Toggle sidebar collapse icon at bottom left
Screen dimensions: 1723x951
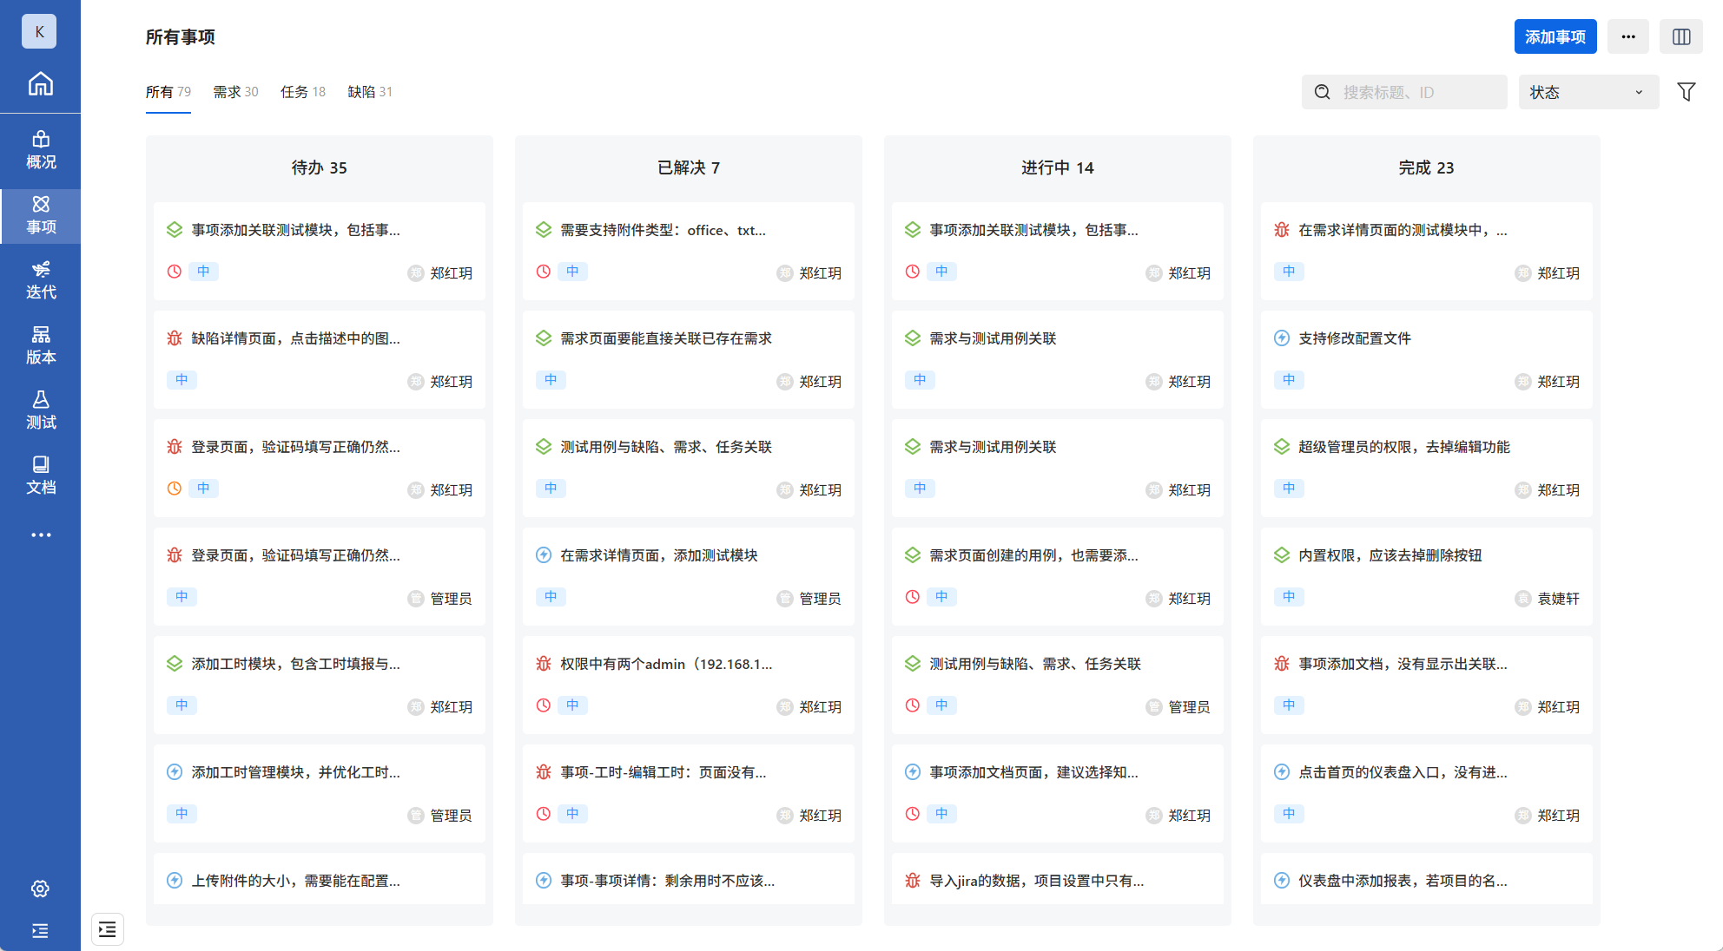pos(40,931)
